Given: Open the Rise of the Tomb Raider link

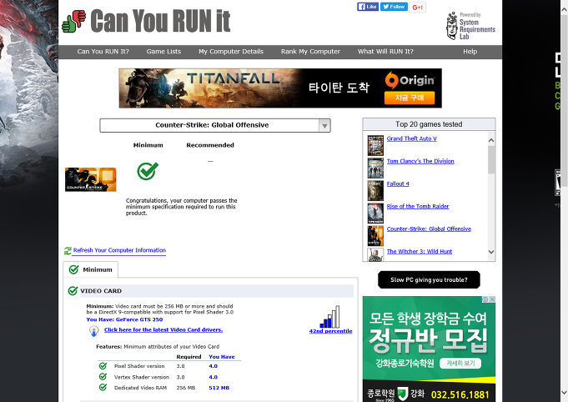Looking at the screenshot, I should click(418, 206).
